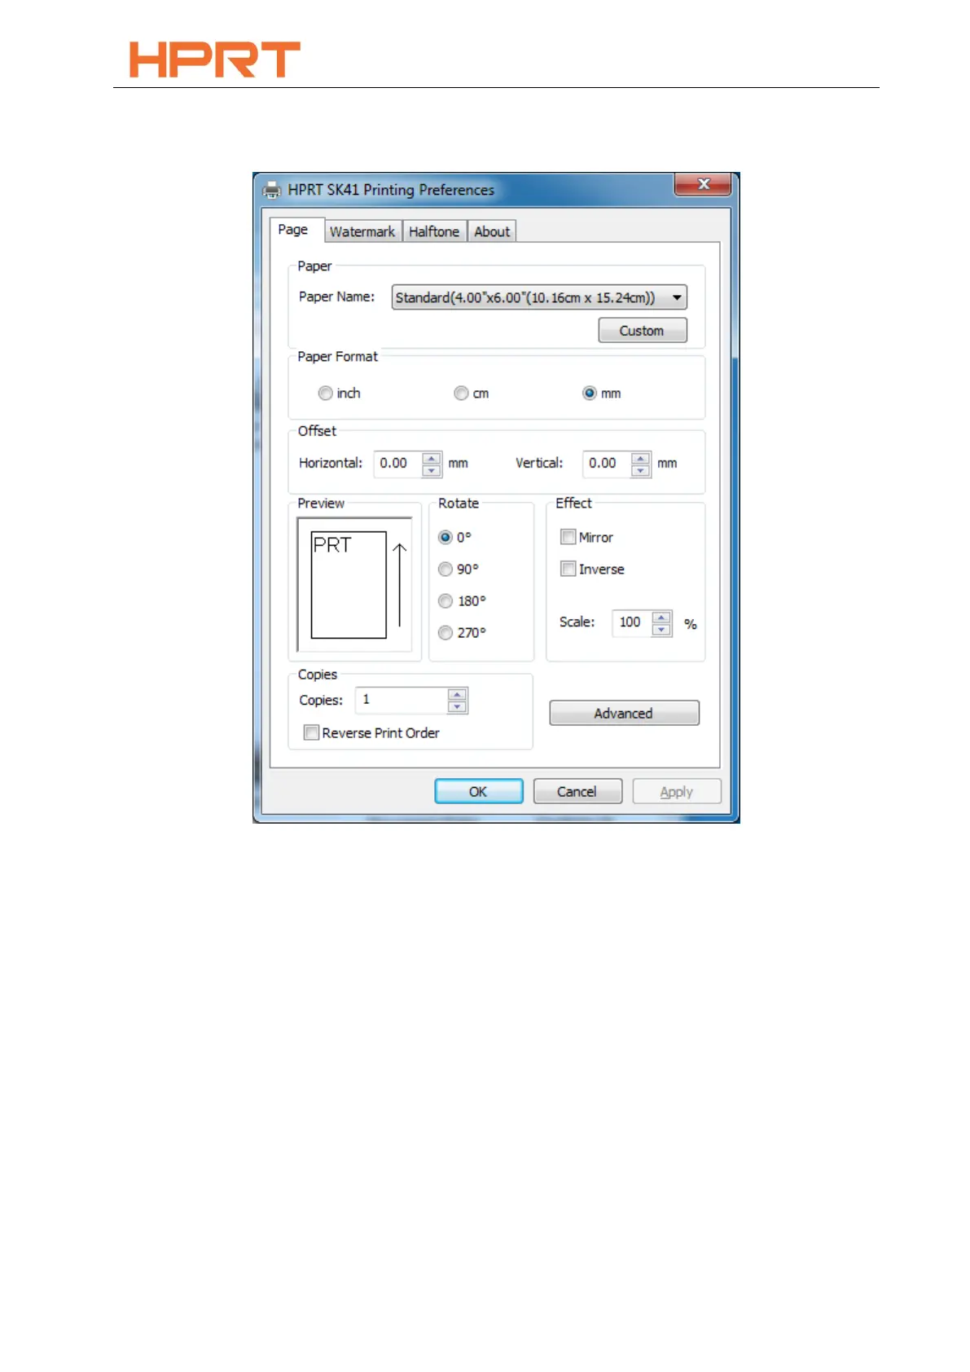Viewport: 970px width, 1372px height.
Task: Open the About tab
Action: click(492, 231)
